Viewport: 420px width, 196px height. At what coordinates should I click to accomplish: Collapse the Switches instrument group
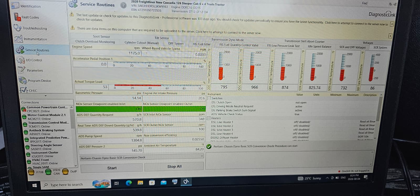coord(209,98)
